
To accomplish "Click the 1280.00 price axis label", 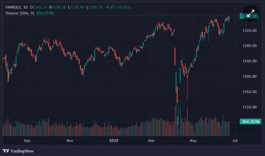I will click(x=249, y=46).
